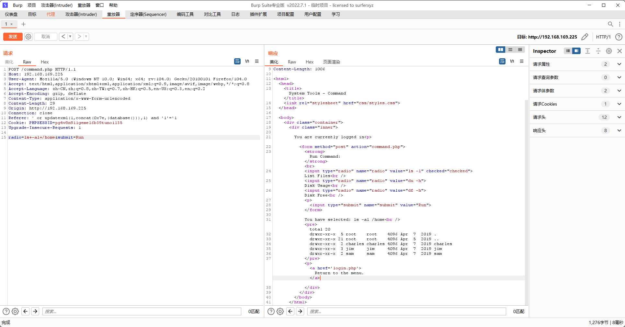The height and width of the screenshot is (327, 625).
Task: Click the 发送 send button
Action: [x=13, y=37]
